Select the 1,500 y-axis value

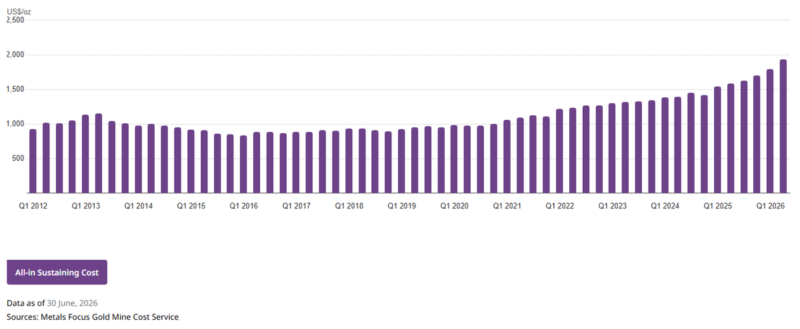point(15,89)
